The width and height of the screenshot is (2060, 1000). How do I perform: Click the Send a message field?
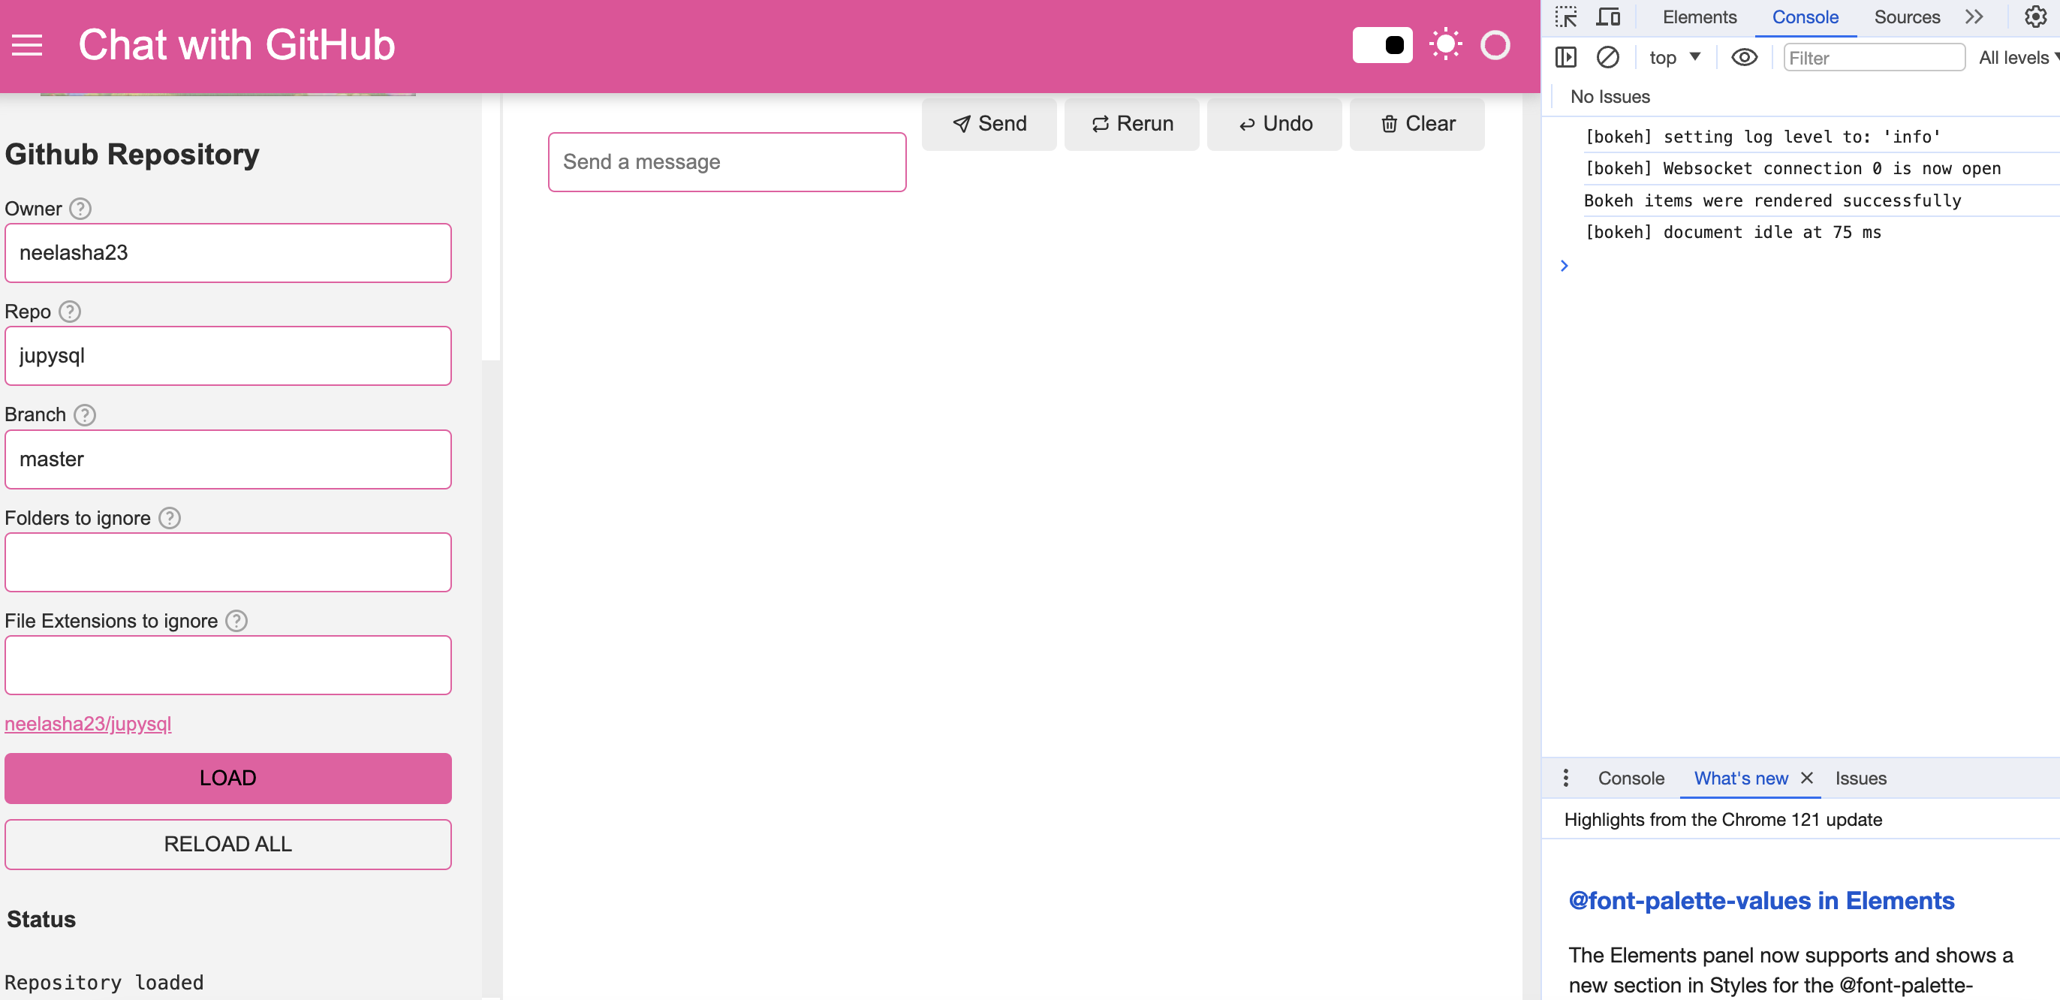coord(726,162)
